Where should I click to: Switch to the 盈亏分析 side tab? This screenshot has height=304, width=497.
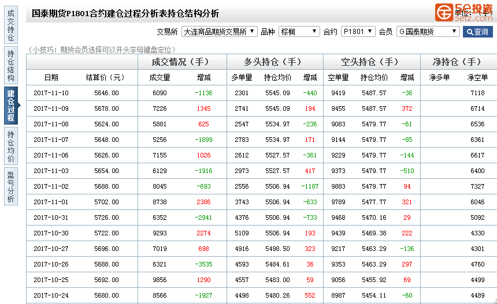tap(11, 186)
